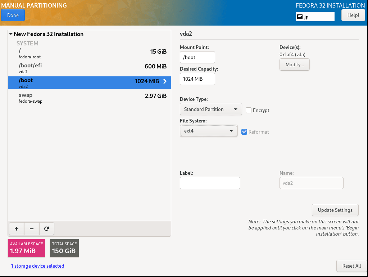
Task: Select the / fedora-root partition row
Action: (90, 53)
